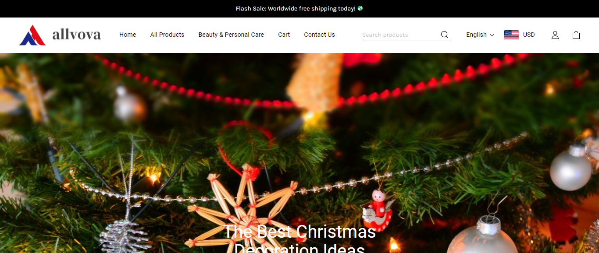The image size is (599, 253).
Task: Open the Cart menu link
Action: (284, 35)
